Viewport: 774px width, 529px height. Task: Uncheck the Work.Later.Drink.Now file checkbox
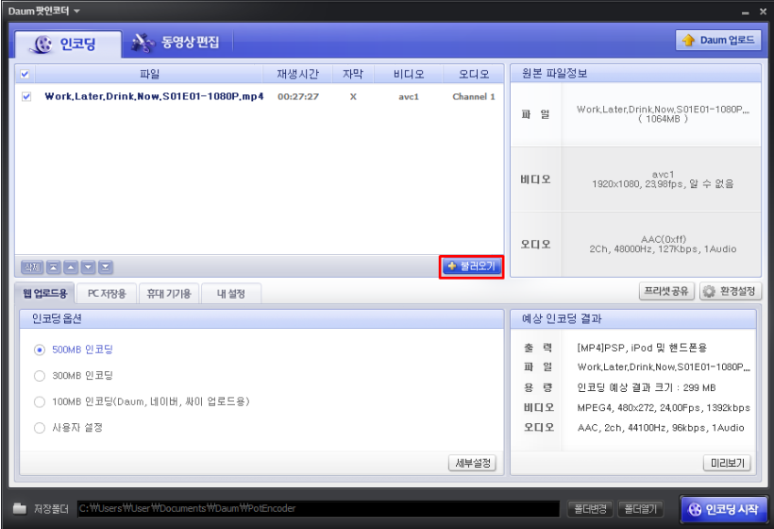[x=26, y=96]
